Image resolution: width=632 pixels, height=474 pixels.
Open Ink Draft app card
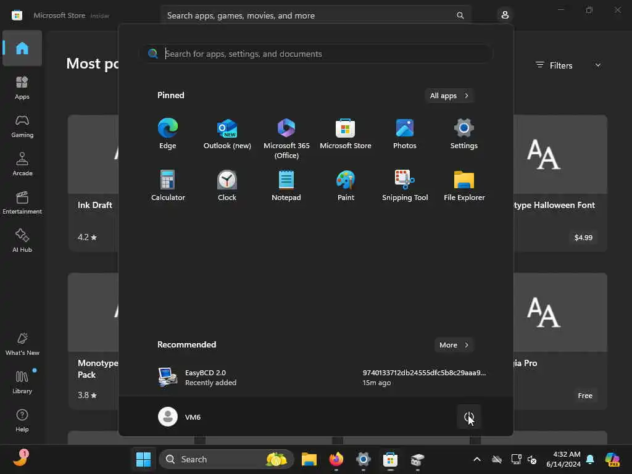point(94,183)
